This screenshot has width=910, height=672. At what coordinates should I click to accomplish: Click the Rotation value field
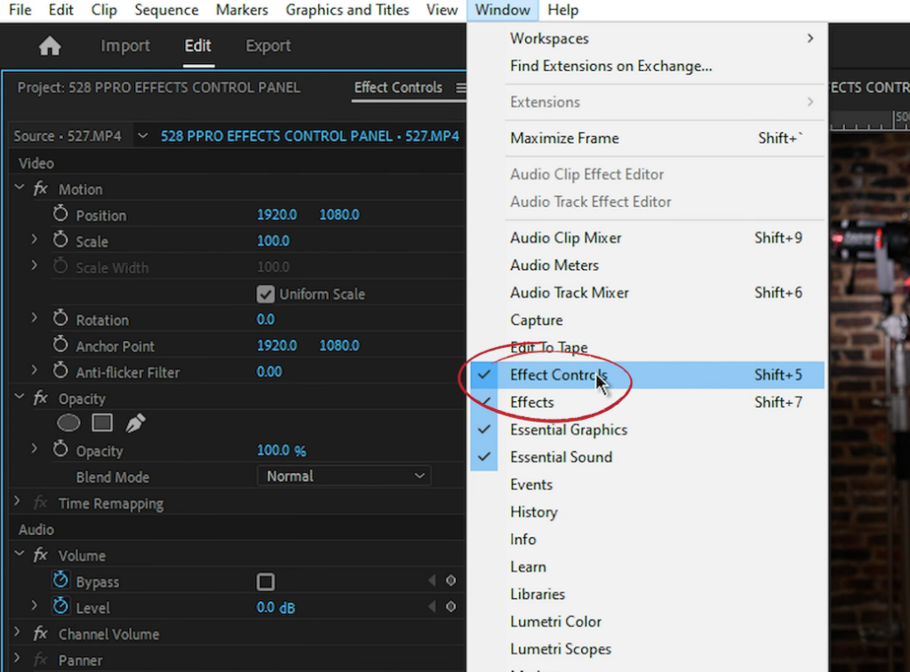265,320
